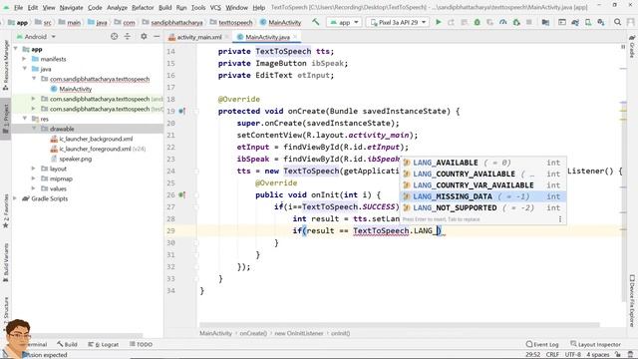The height and width of the screenshot is (359, 638).
Task: Open the VCS menu
Action: pos(215,7)
